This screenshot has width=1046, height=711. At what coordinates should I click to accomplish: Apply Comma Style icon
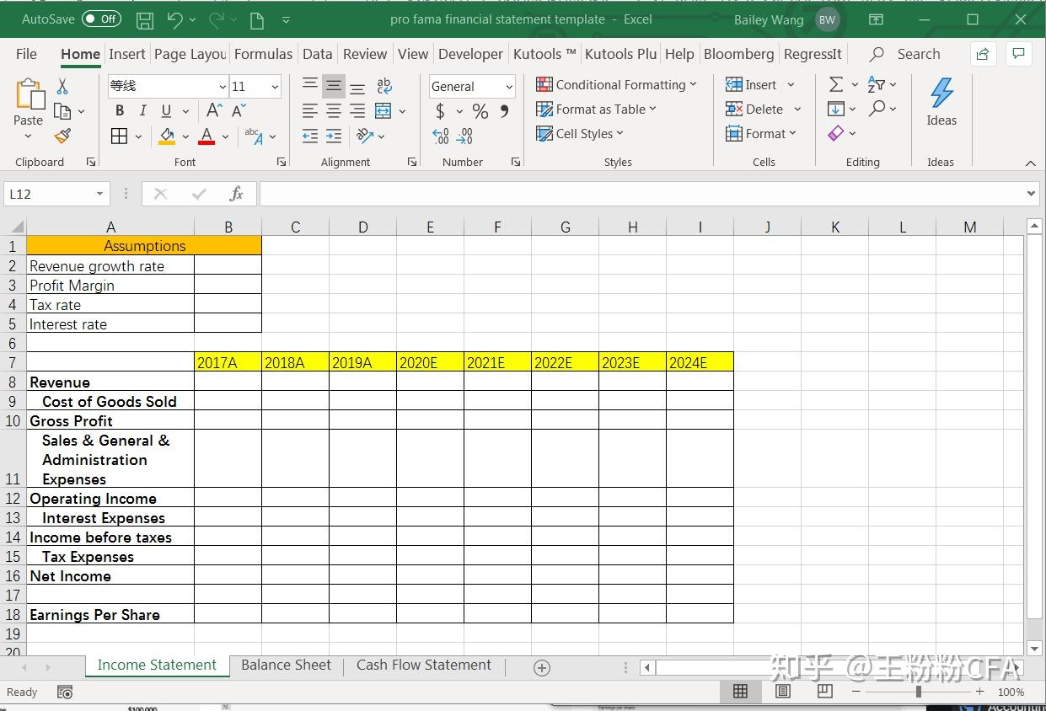coord(504,110)
